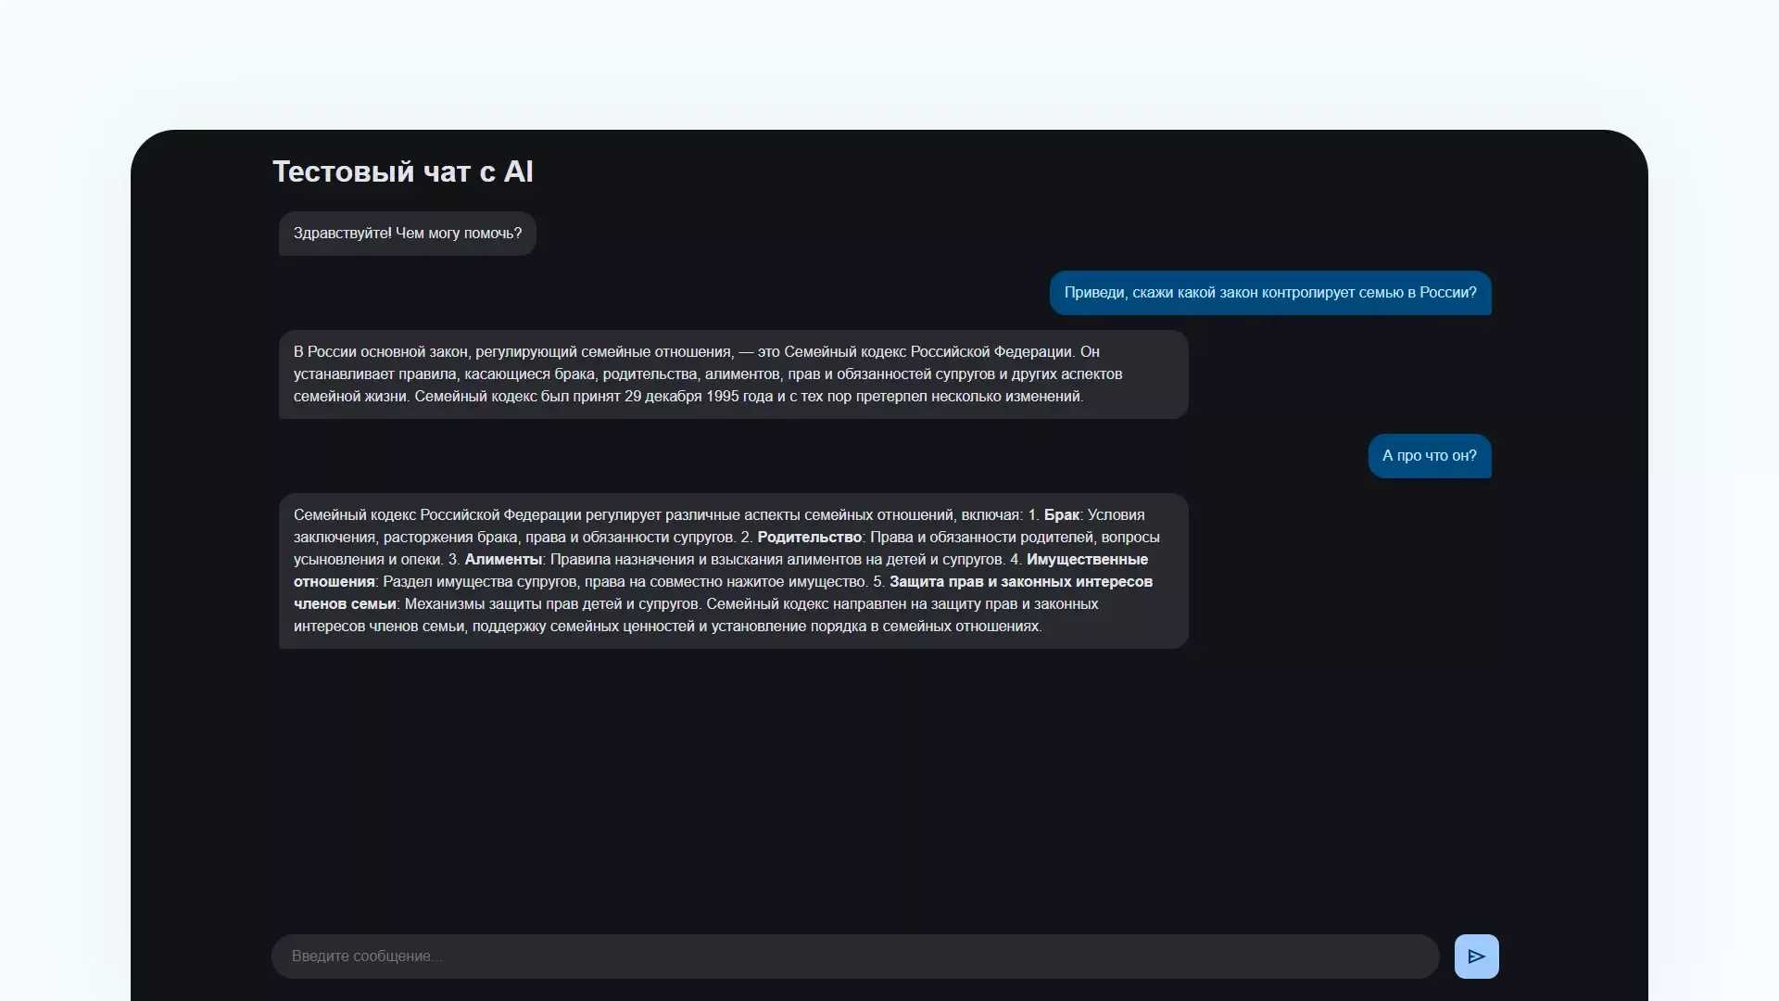Screen dimensions: 1779x1001
Task: Click 'усыновления и опеки' in second reply
Action: (x=367, y=560)
